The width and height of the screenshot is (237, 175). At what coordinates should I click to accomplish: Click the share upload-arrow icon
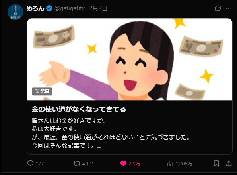[229, 164]
